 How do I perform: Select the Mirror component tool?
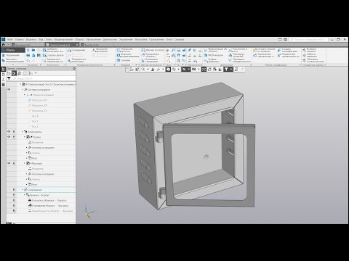pos(53,60)
